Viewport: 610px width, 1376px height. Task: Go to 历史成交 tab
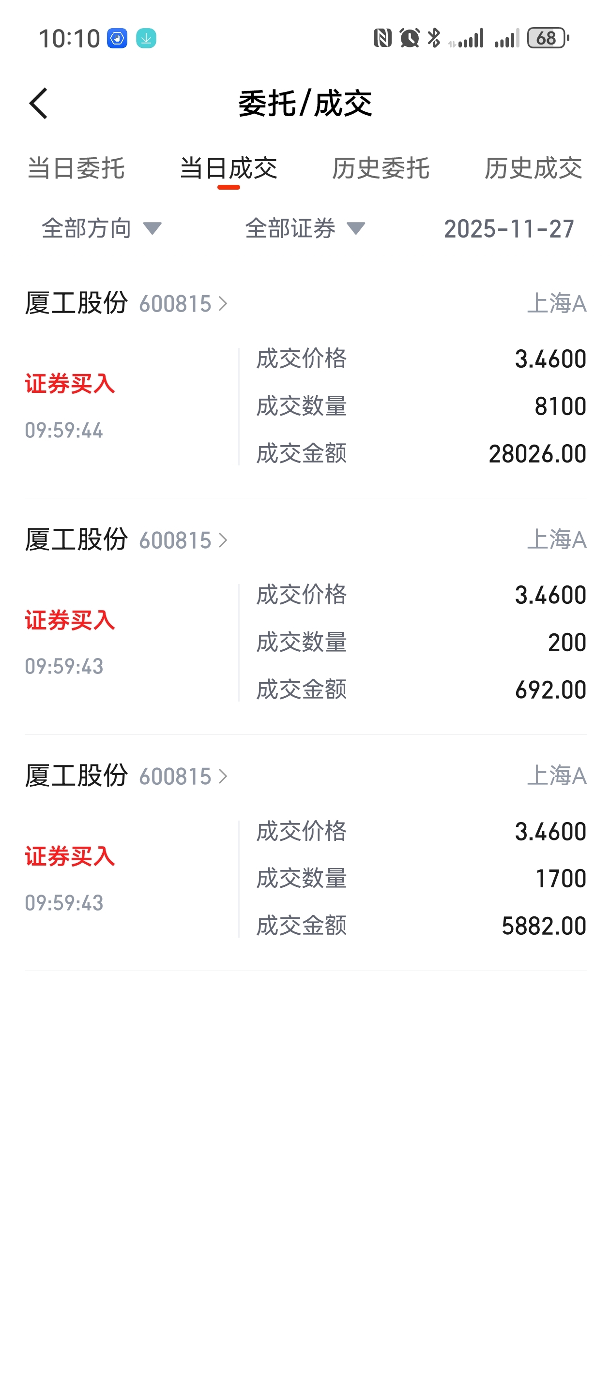533,168
